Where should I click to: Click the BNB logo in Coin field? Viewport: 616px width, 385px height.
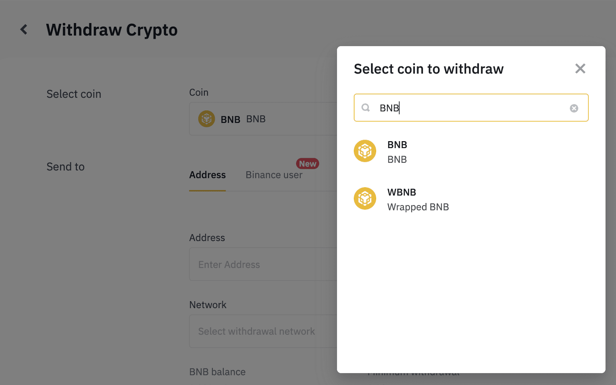[206, 119]
